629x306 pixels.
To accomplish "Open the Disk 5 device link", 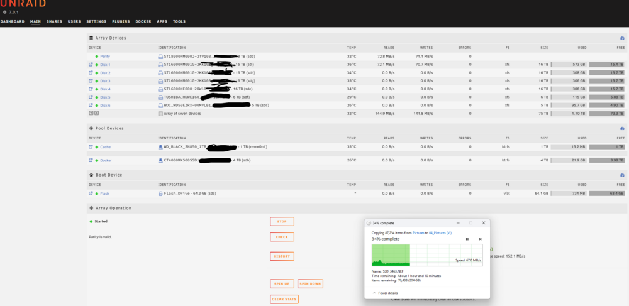I will point(105,97).
